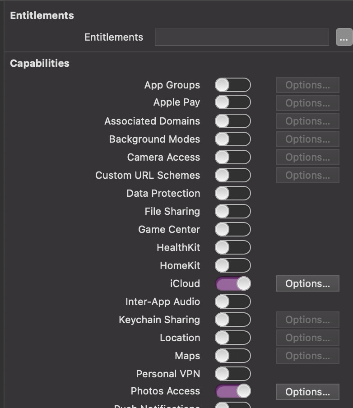Viewport: 353px width, 408px height.
Task: Enable HealthKit capability
Action: tap(232, 247)
